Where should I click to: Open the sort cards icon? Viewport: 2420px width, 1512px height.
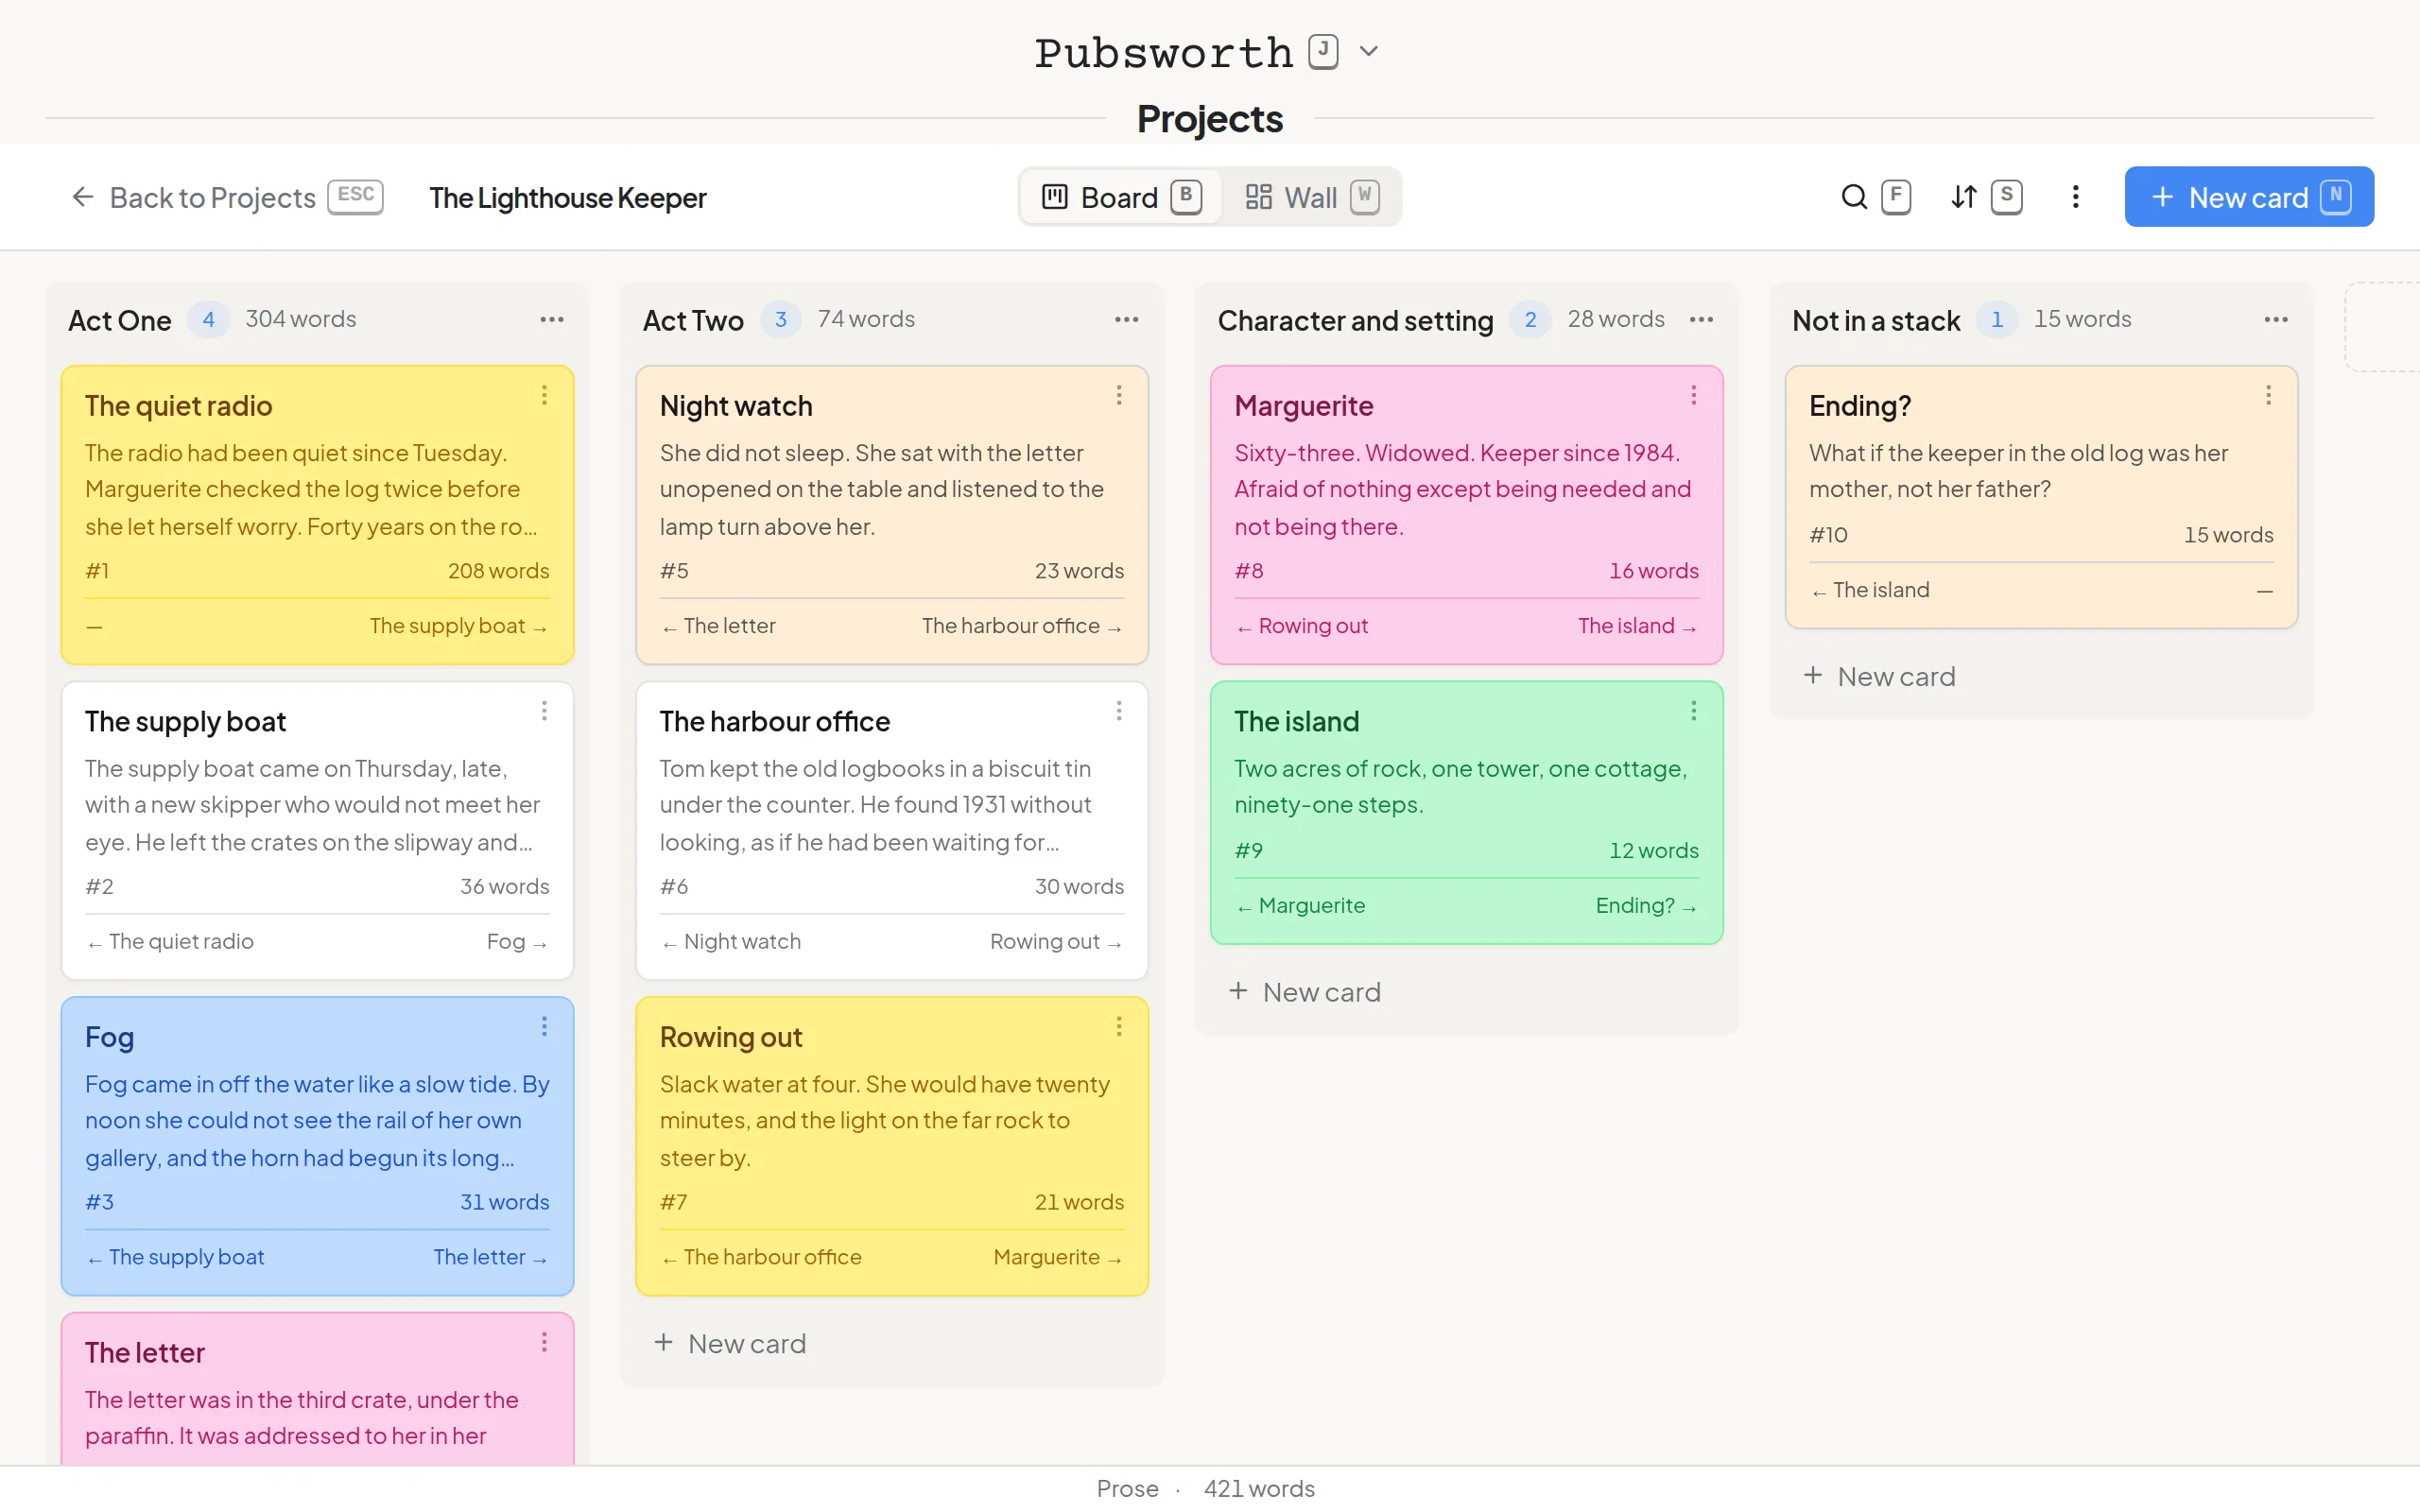(1964, 197)
